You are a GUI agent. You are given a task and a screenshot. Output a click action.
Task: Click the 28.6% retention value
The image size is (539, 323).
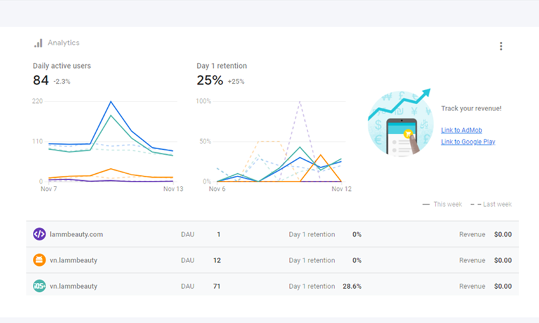point(352,286)
